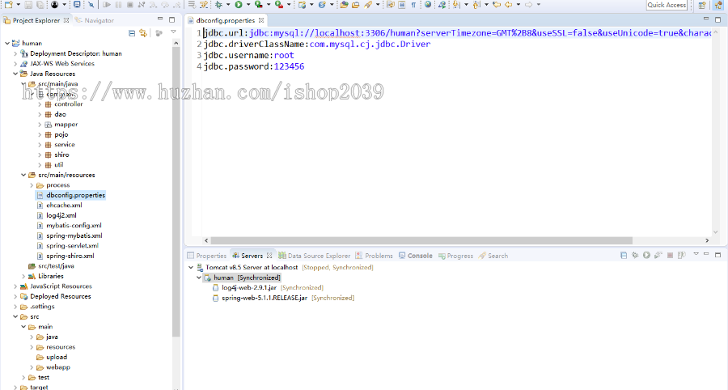Open the Run button dropdown arrow
The height and width of the screenshot is (390, 728).
tap(248, 5)
